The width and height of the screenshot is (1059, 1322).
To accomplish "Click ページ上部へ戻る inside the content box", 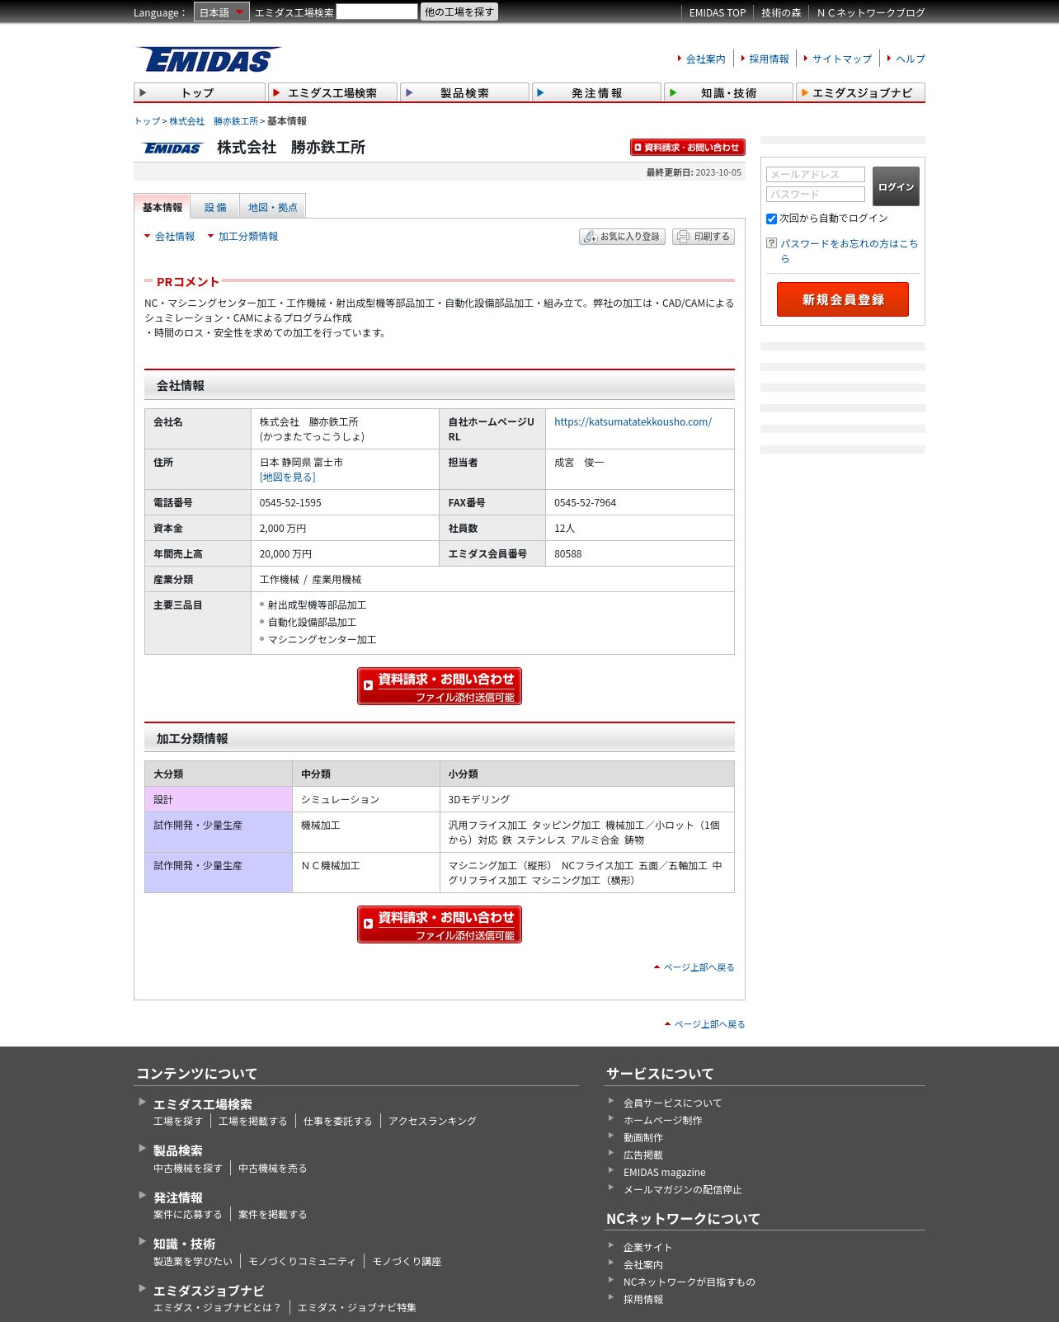I will coord(699,967).
